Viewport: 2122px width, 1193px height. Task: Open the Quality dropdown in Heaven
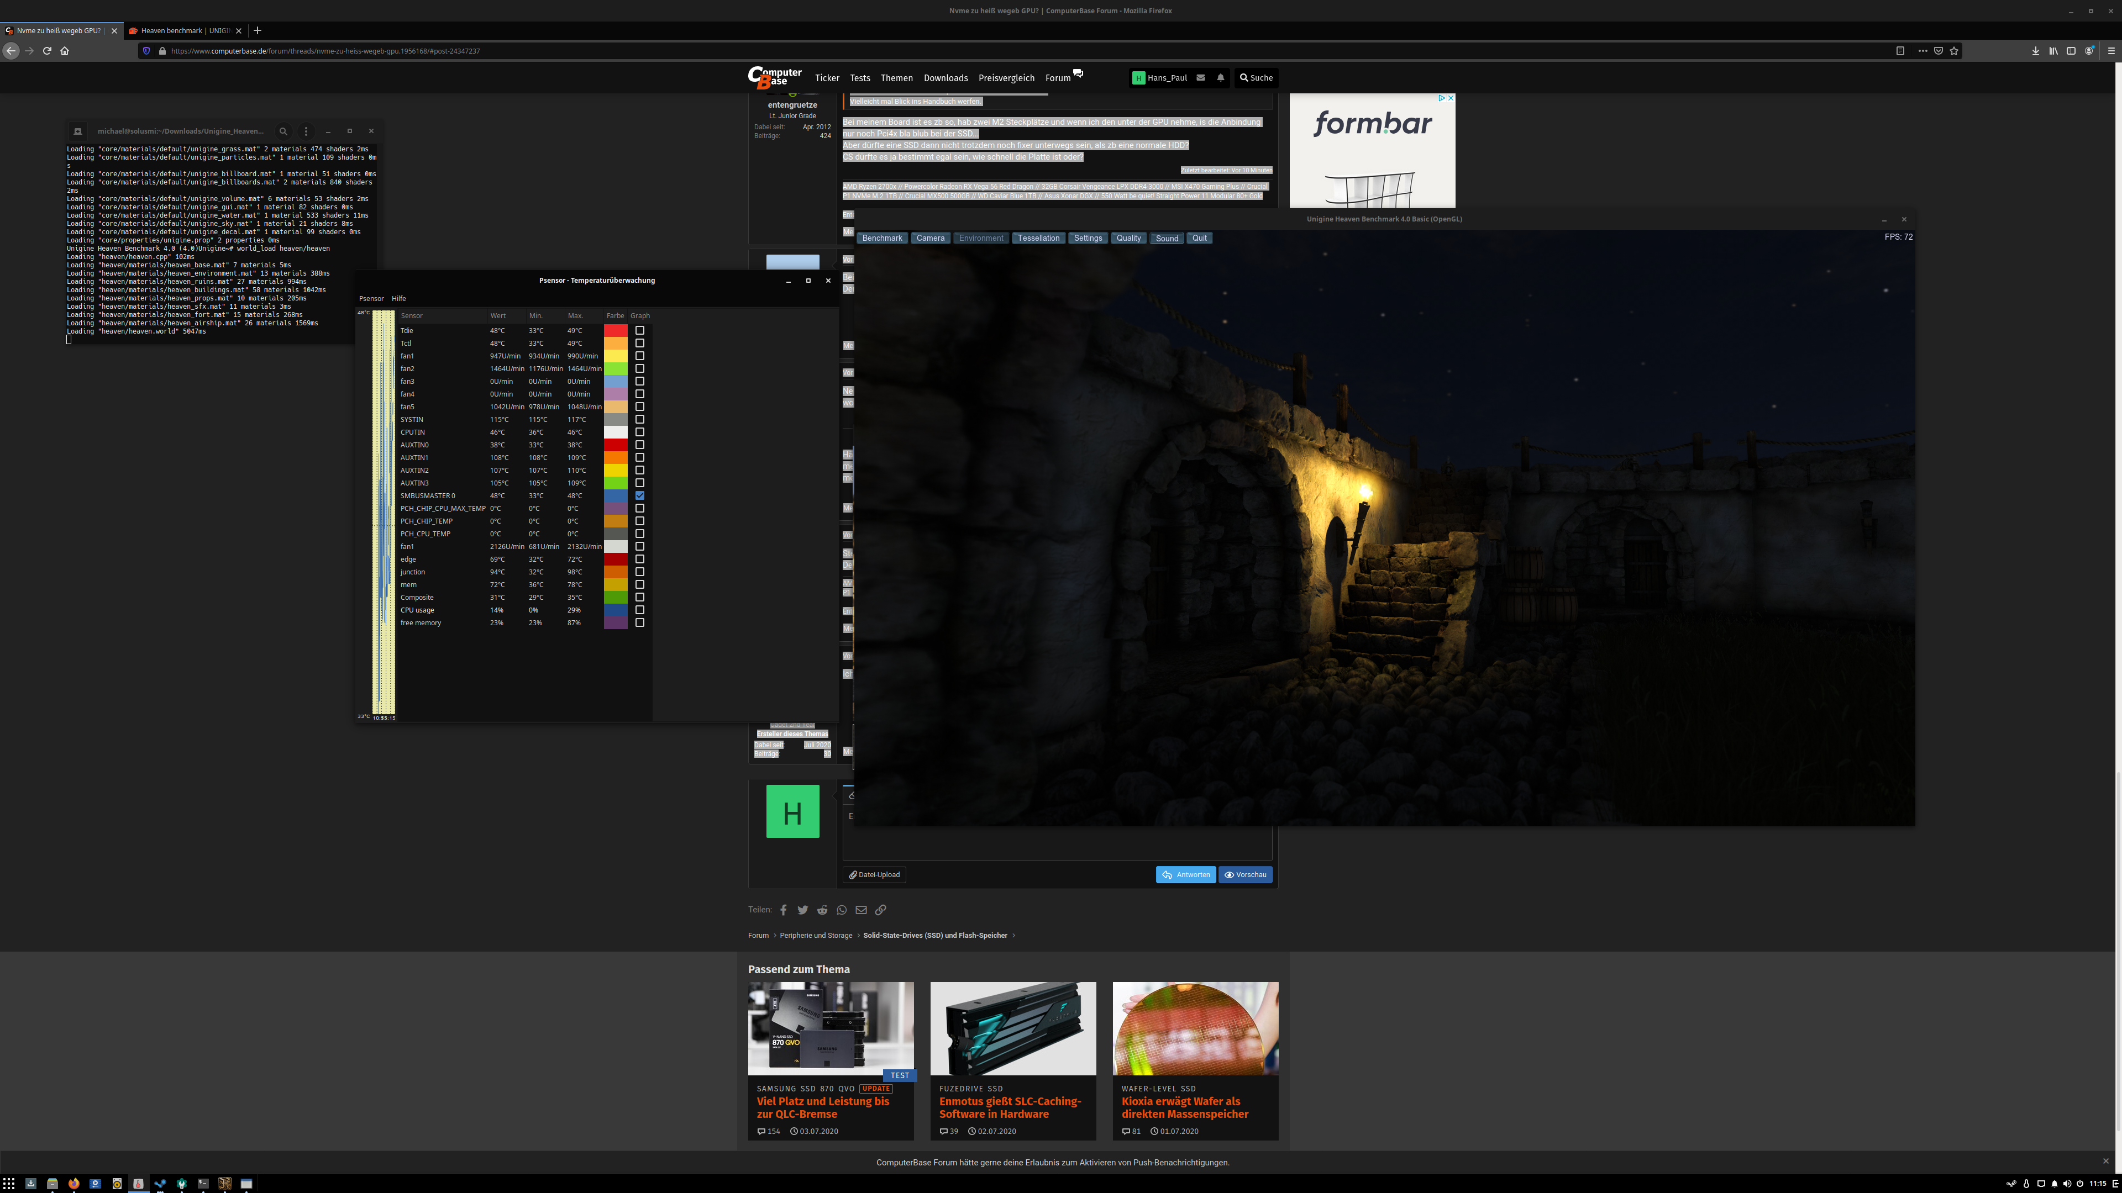(x=1128, y=238)
